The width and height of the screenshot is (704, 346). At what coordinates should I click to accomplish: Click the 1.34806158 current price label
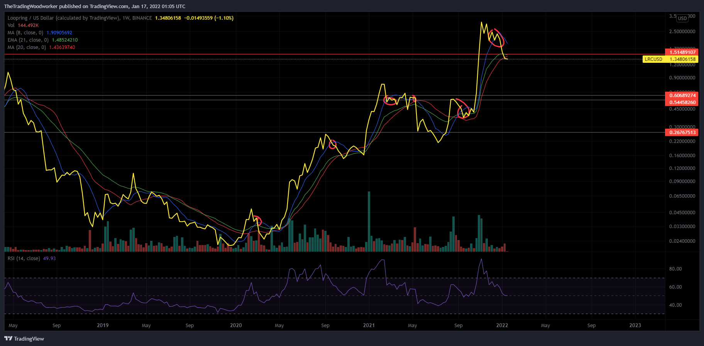pos(682,59)
